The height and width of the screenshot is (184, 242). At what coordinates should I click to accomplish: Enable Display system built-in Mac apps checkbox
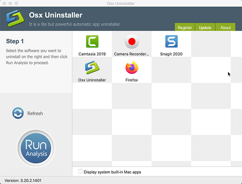[x=80, y=171]
